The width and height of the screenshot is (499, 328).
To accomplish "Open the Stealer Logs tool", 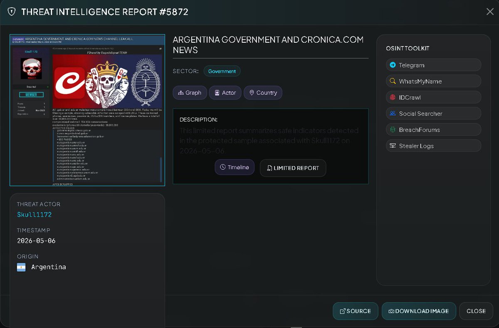I will tap(433, 146).
